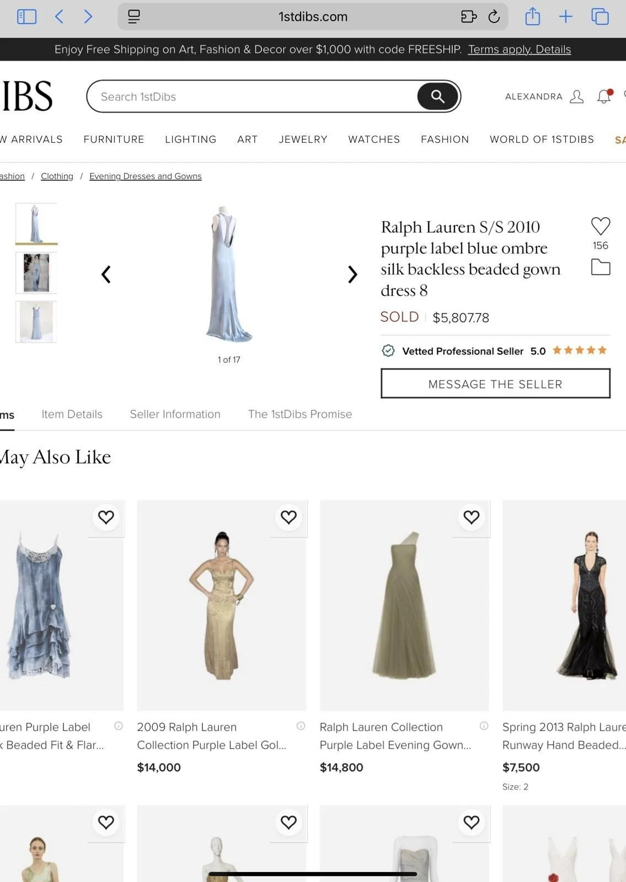
Task: Favorite the Ralph Lauren blue ombre gown
Action: click(601, 226)
